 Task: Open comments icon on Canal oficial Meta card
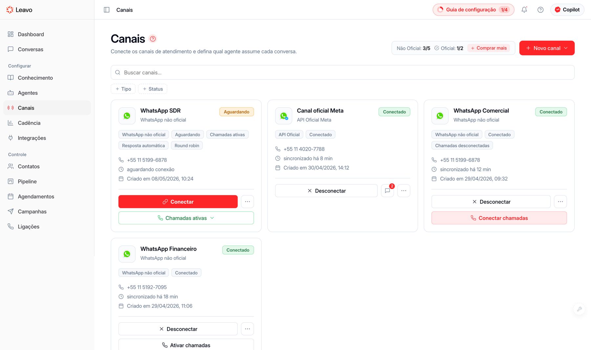tap(387, 191)
